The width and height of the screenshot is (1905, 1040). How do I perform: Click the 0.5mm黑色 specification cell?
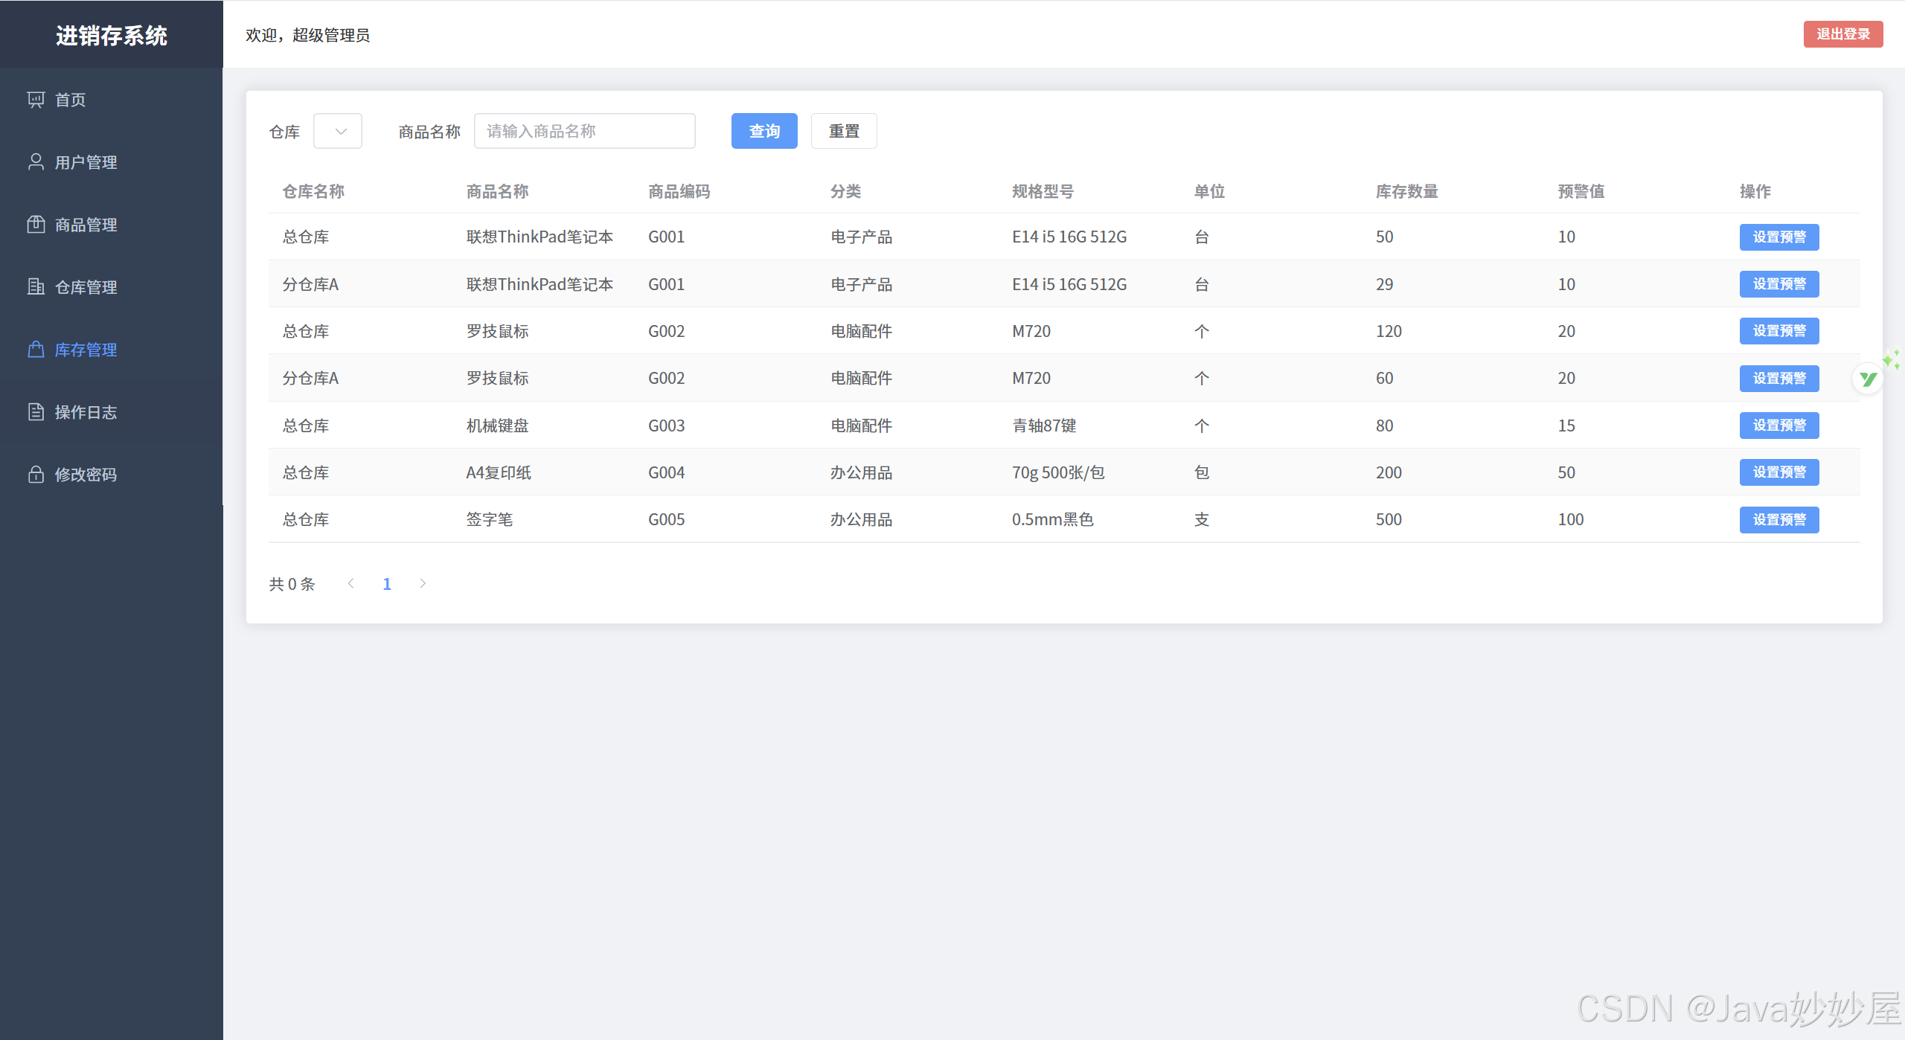pyautogui.click(x=1053, y=519)
